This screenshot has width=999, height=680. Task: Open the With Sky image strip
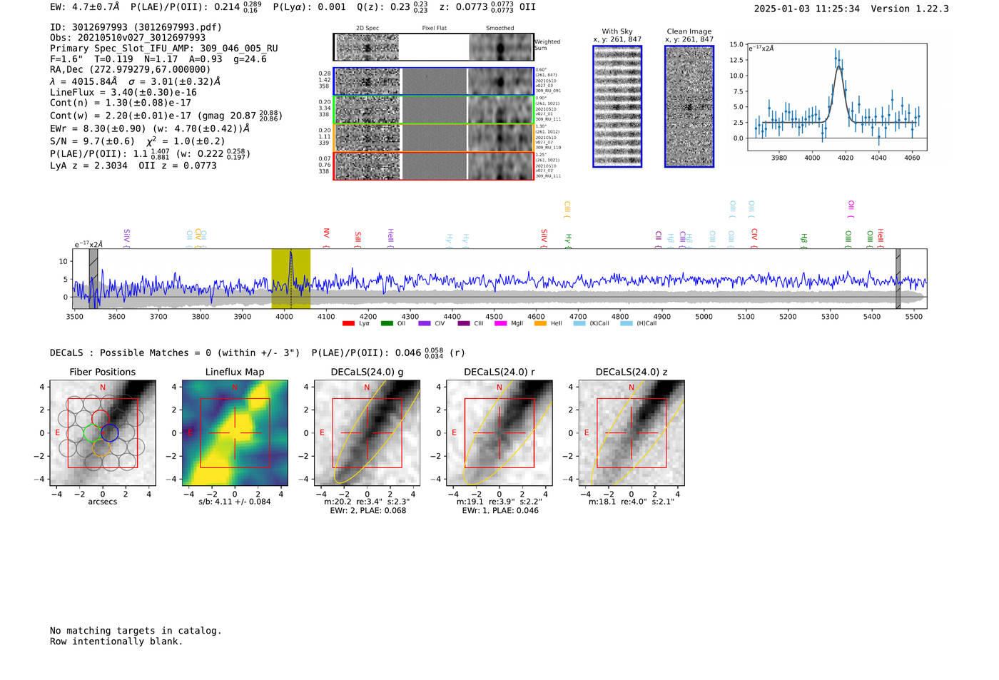point(617,106)
